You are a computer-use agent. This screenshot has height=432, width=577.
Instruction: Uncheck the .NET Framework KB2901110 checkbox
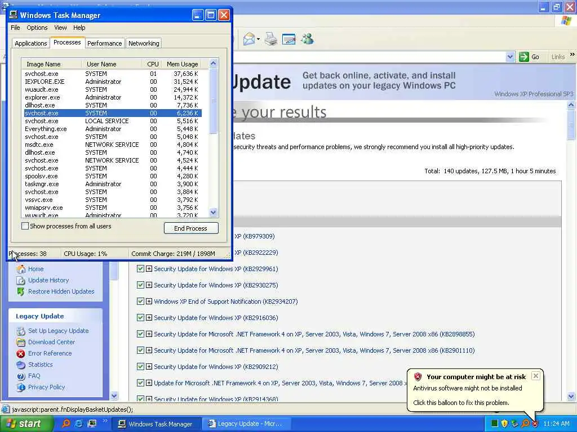tap(140, 350)
